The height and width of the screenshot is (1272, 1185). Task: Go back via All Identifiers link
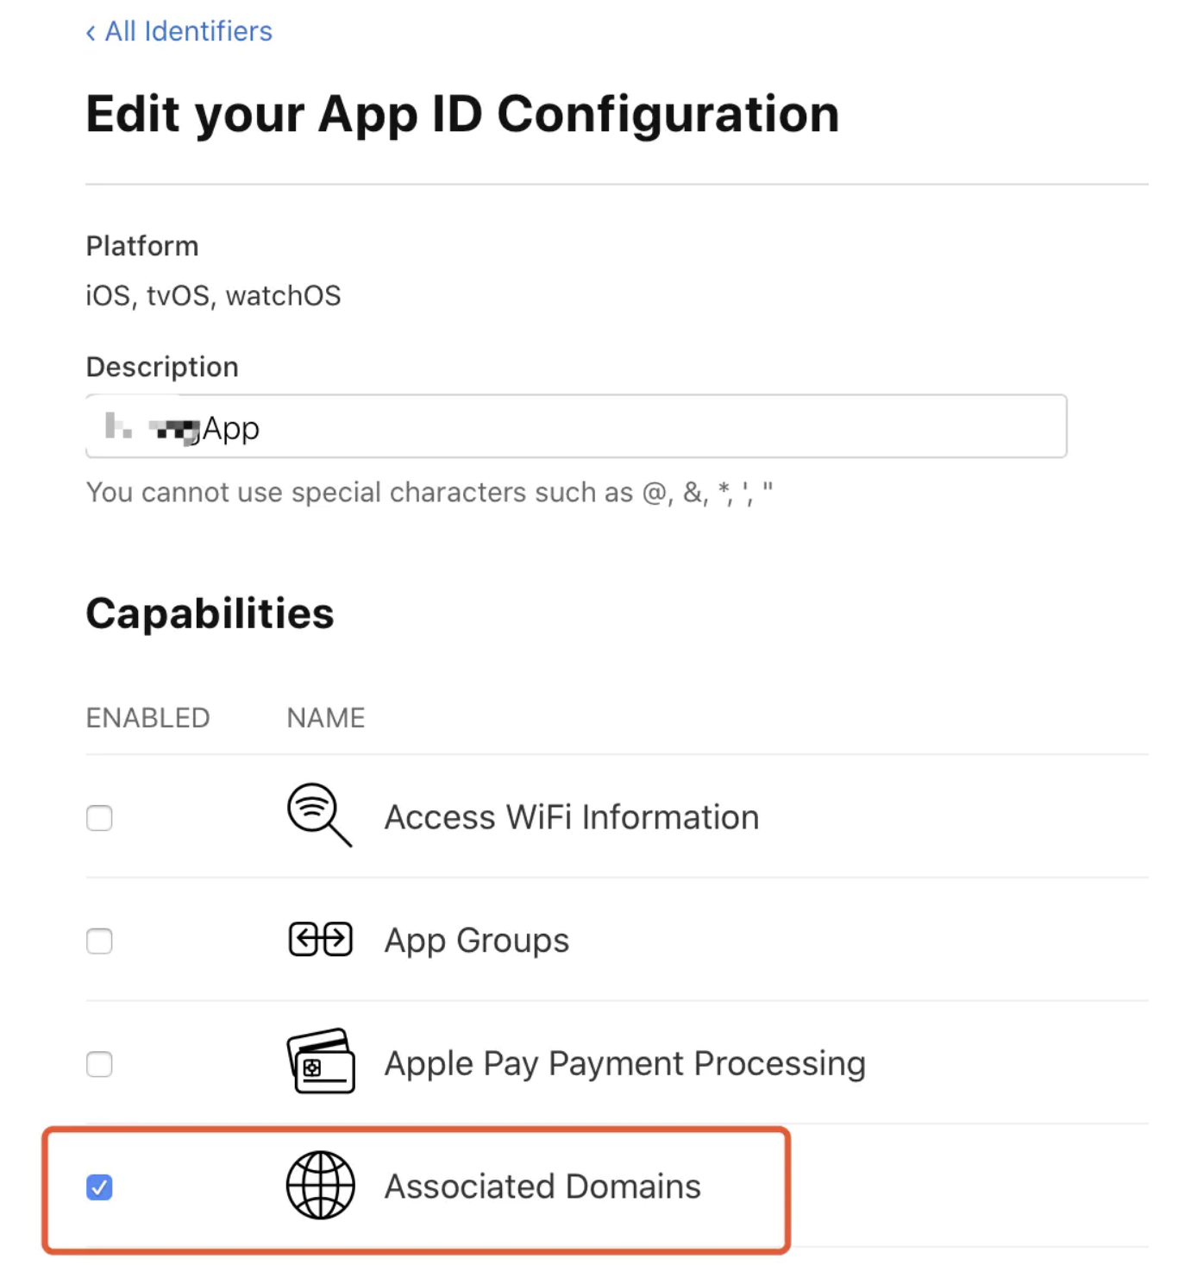tap(179, 31)
